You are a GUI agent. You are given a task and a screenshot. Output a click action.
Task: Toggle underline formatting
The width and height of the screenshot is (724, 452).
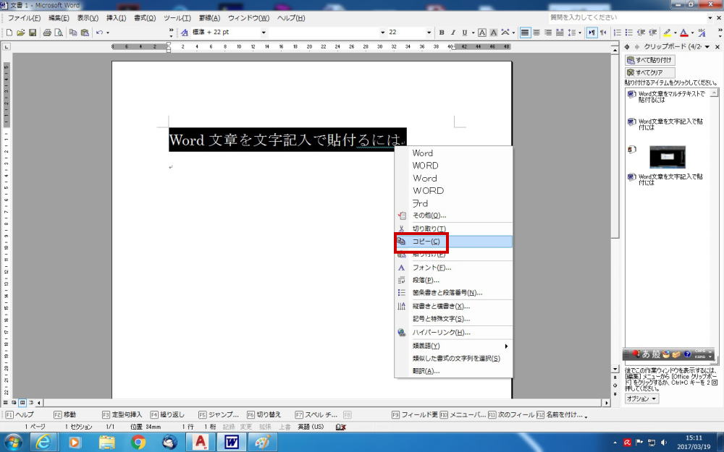465,33
